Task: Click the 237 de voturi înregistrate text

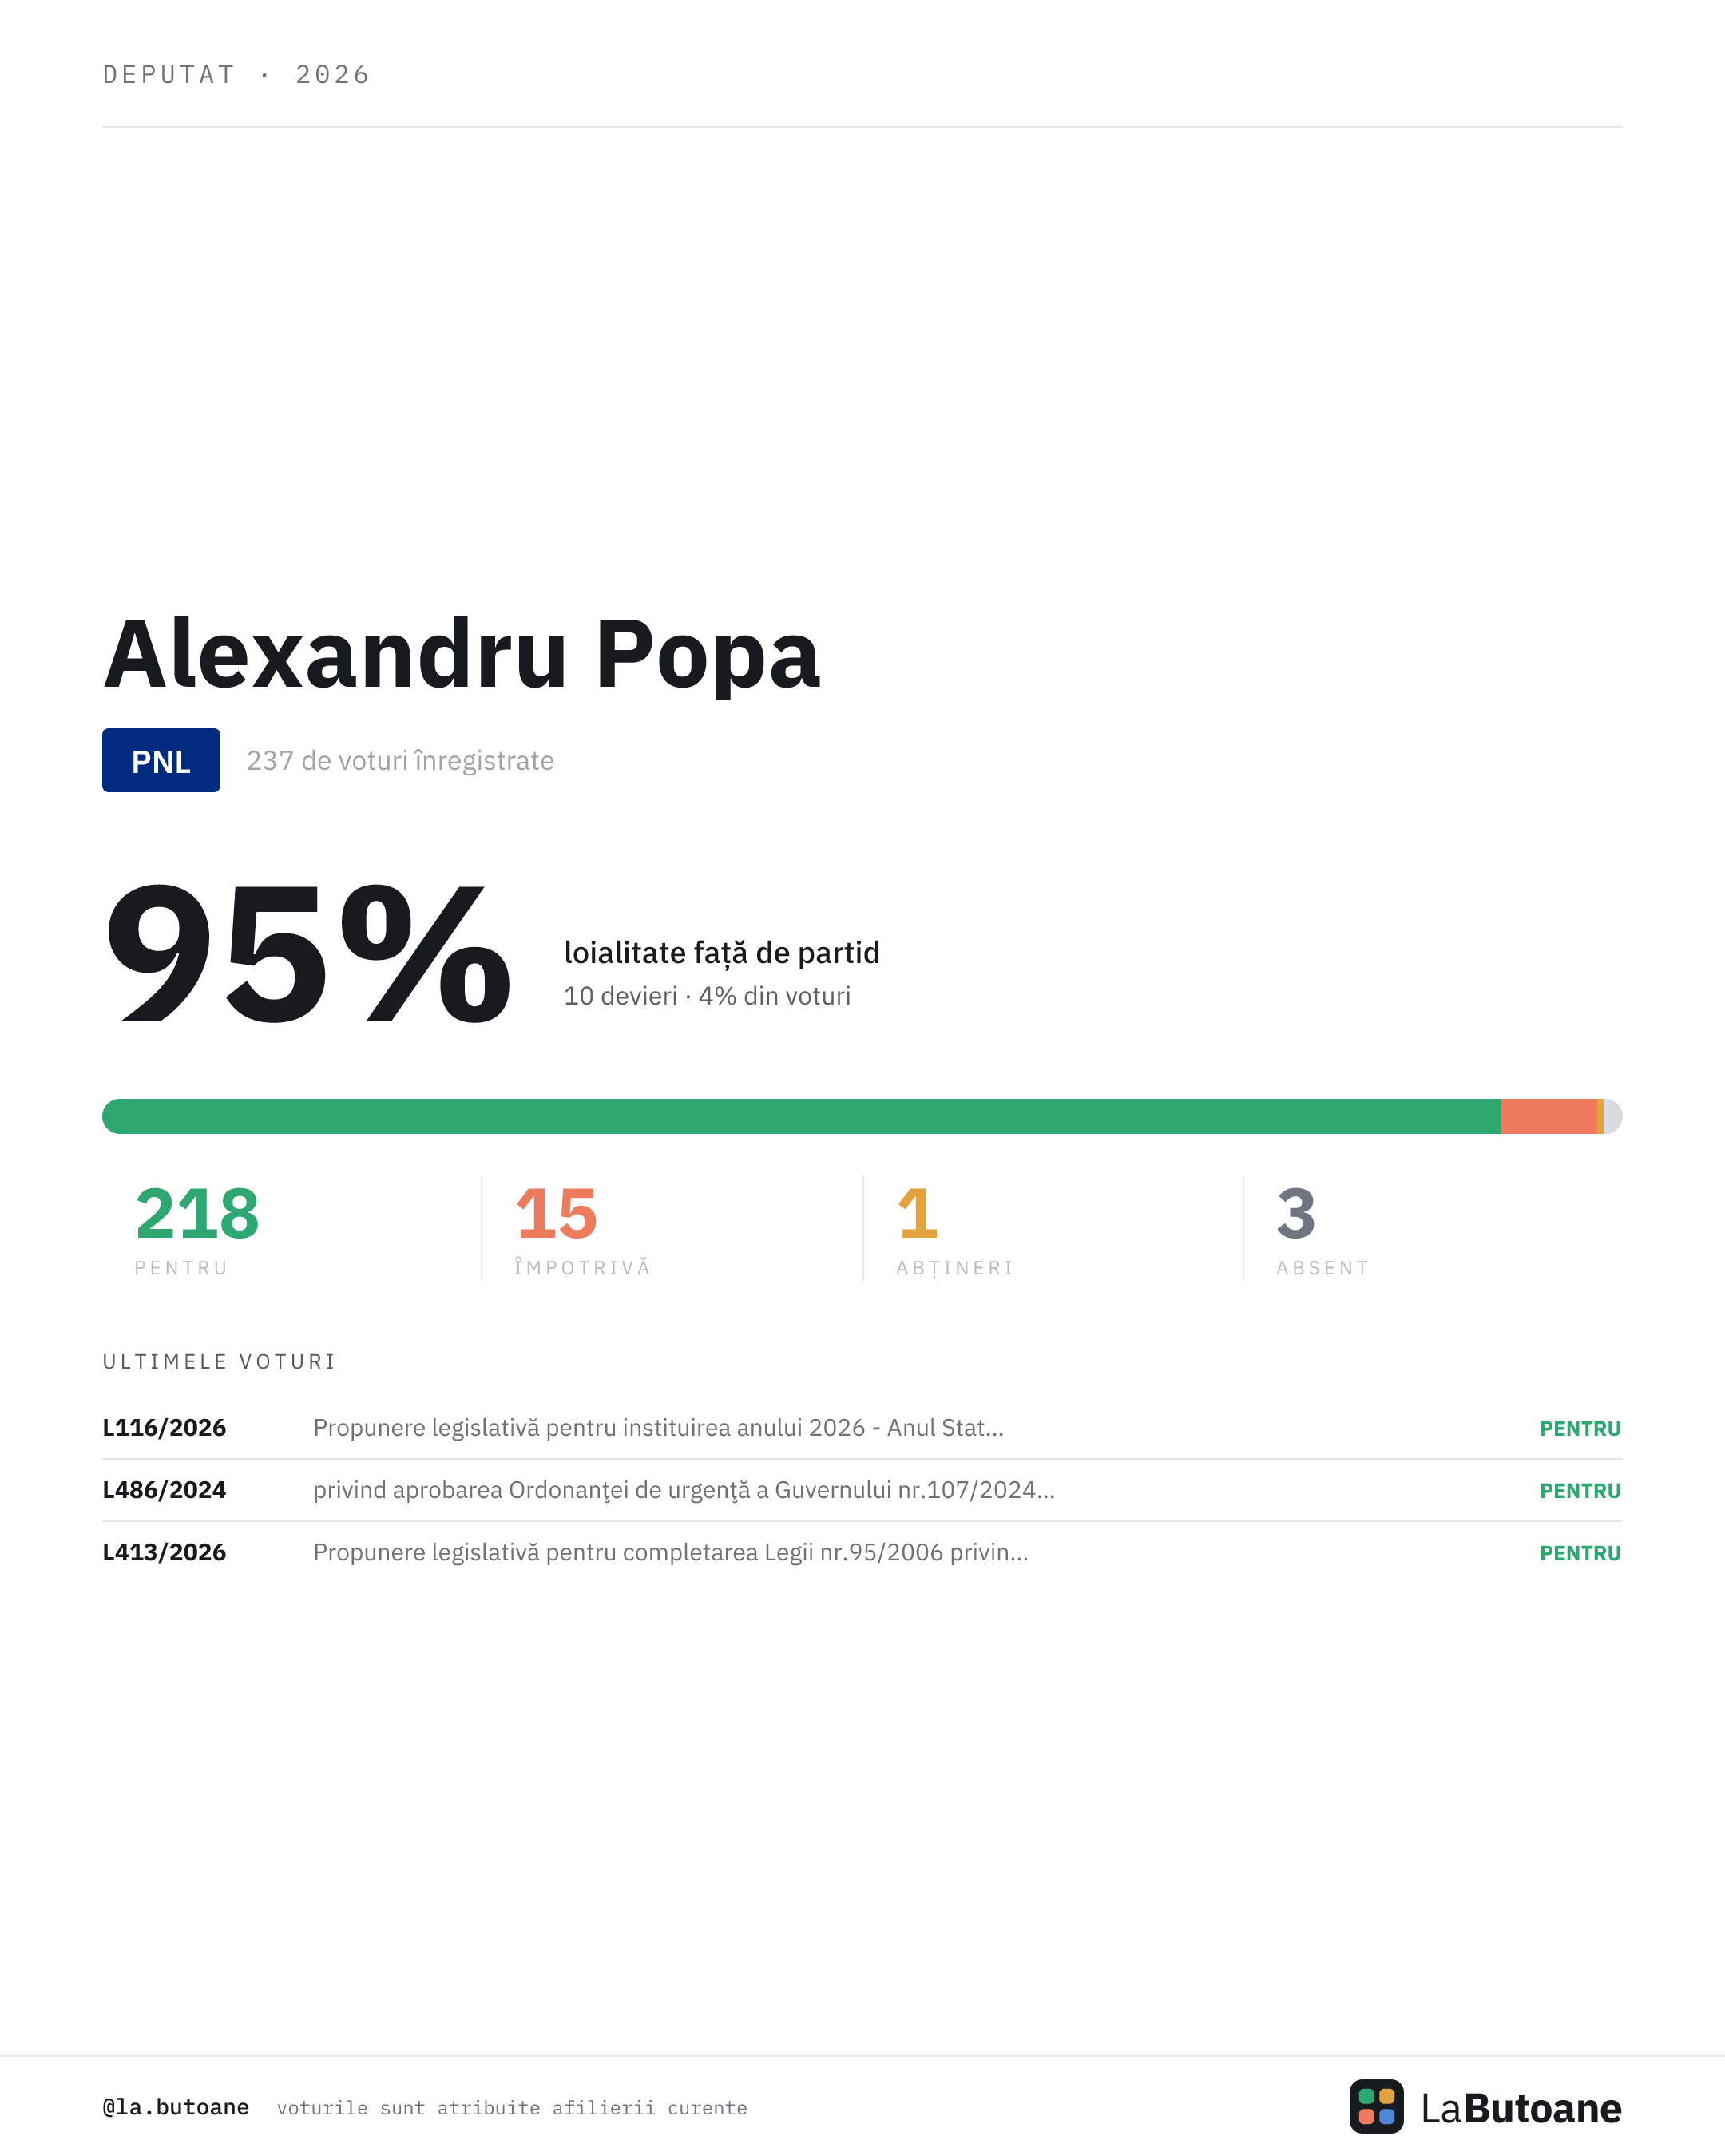Action: tap(400, 761)
